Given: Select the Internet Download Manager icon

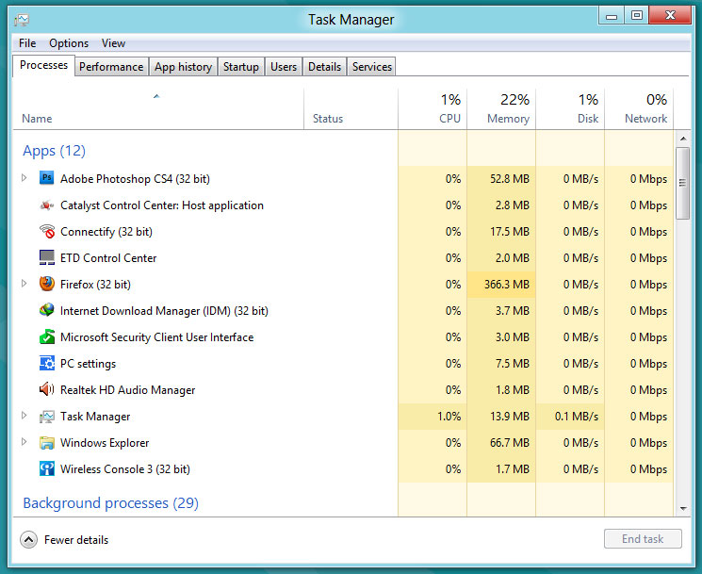Looking at the screenshot, I should pos(47,310).
